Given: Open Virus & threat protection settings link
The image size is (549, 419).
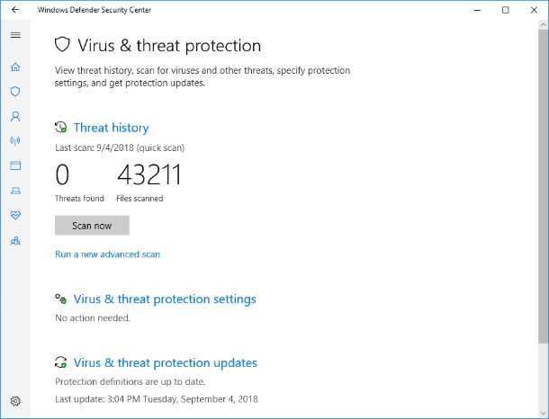Looking at the screenshot, I should 165,299.
